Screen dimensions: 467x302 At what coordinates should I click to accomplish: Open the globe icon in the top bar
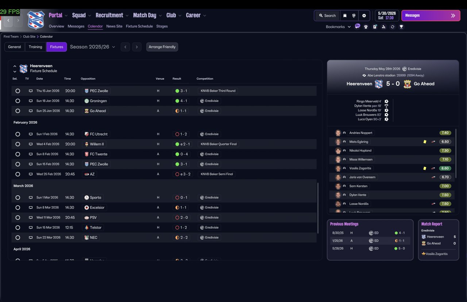point(354,16)
